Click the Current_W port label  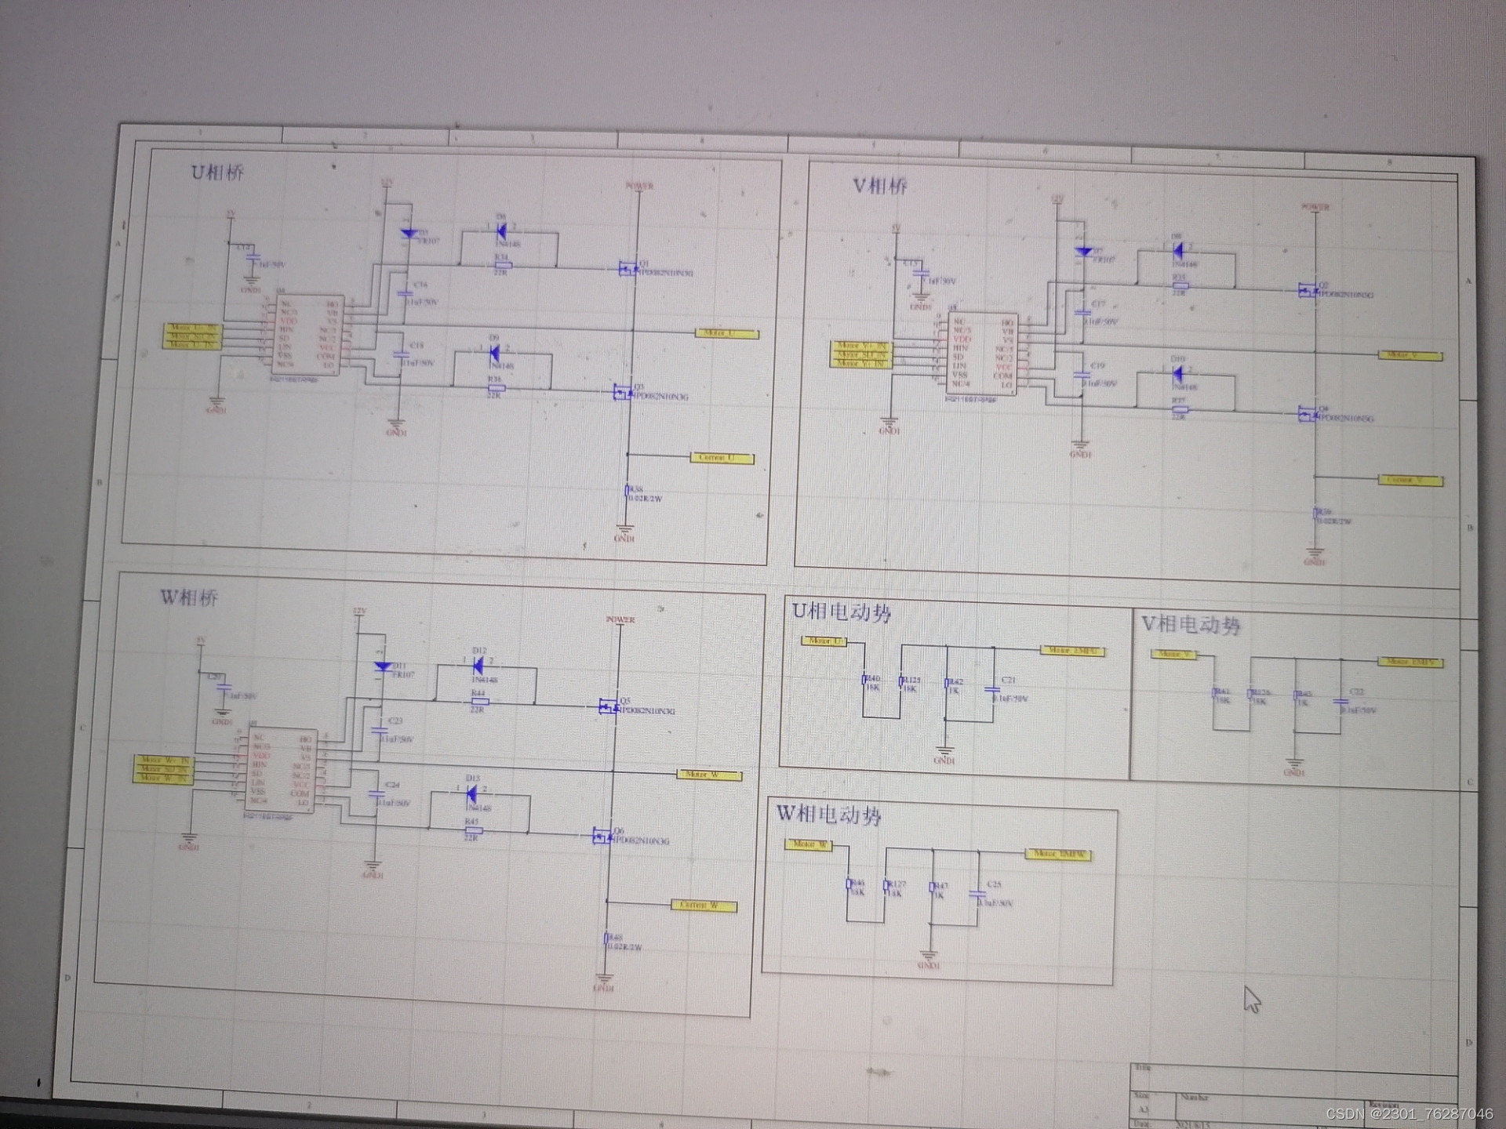click(704, 906)
